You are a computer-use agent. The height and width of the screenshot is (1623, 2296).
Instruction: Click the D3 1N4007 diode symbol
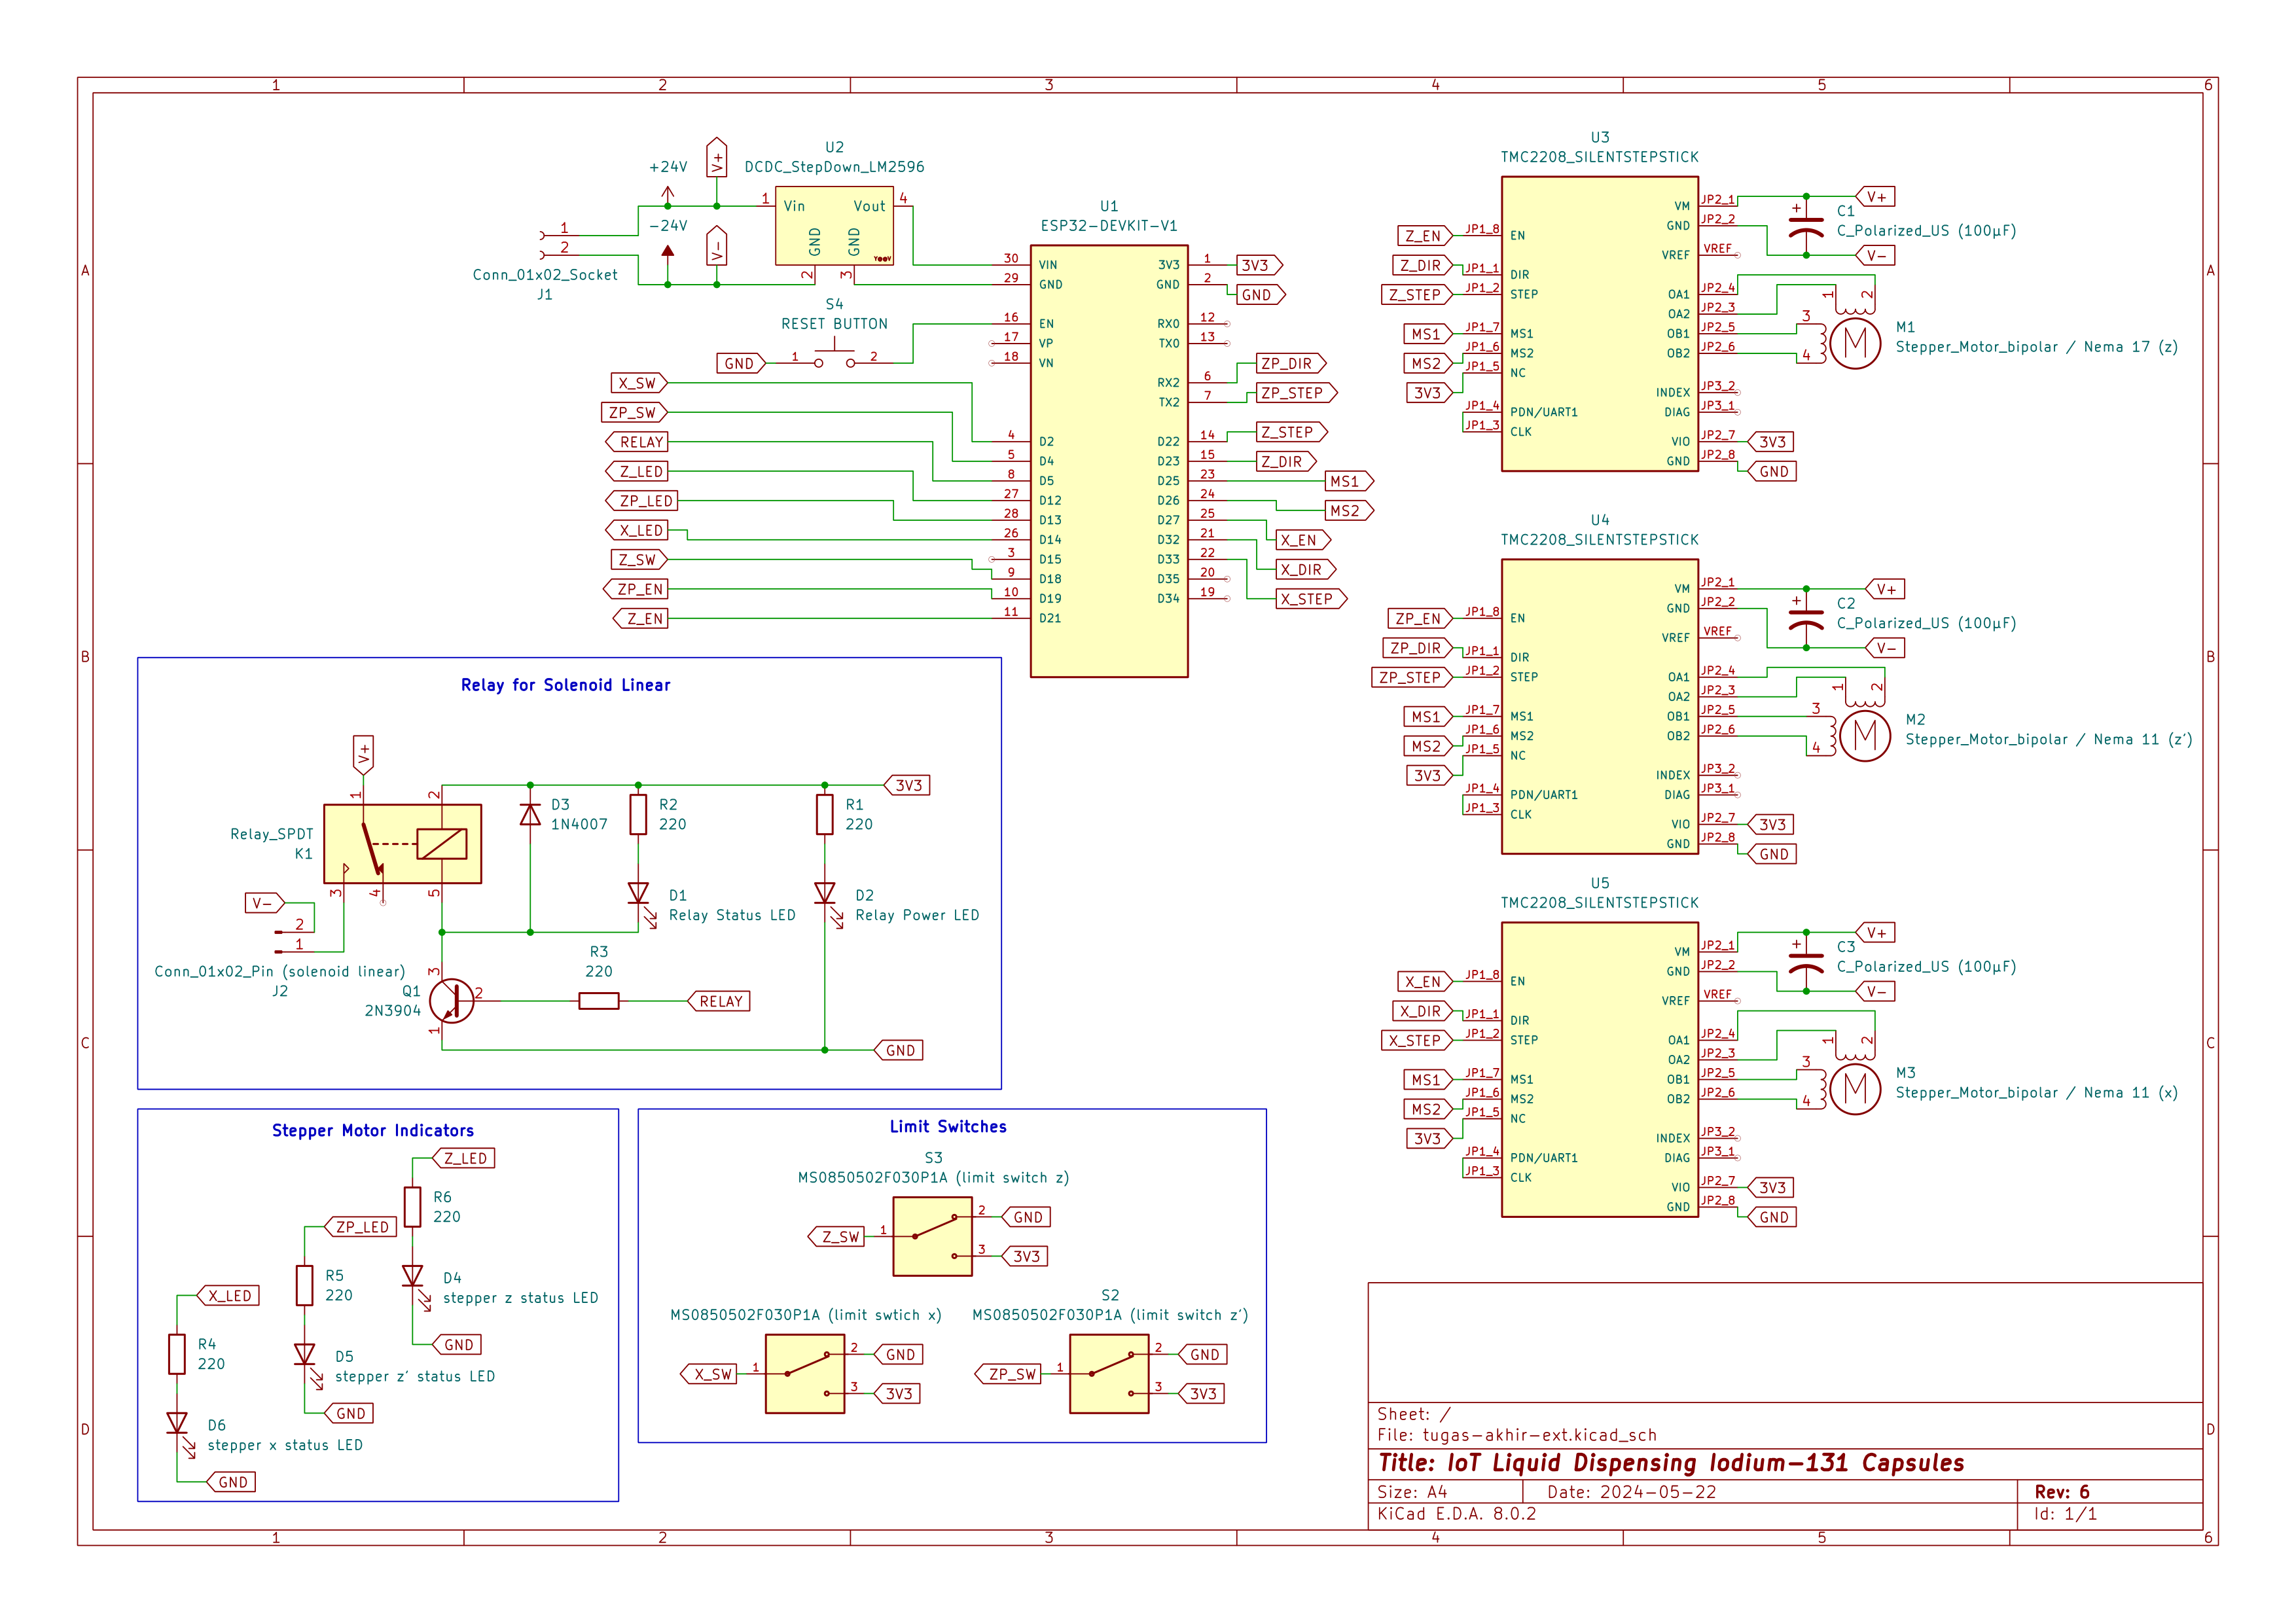click(x=530, y=815)
